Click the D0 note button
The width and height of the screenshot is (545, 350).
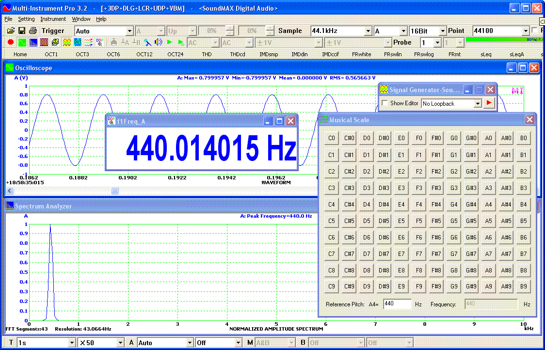[x=367, y=138]
